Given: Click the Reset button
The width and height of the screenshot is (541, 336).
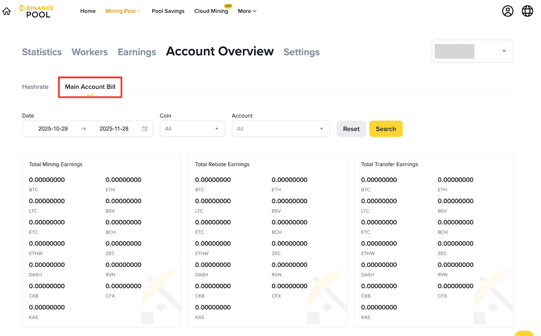Looking at the screenshot, I should click(351, 129).
